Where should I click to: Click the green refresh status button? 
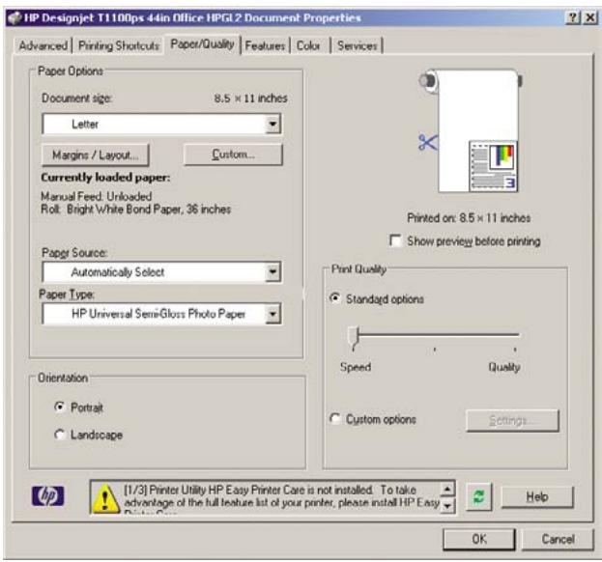point(478,496)
